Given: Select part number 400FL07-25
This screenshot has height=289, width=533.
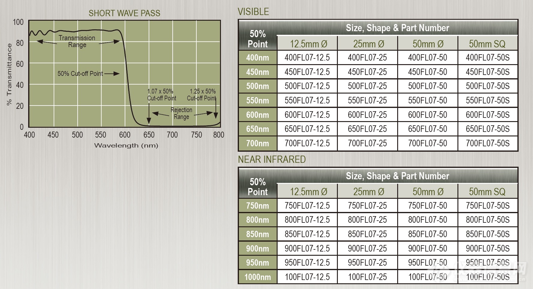Looking at the screenshot, I should click(x=367, y=58).
